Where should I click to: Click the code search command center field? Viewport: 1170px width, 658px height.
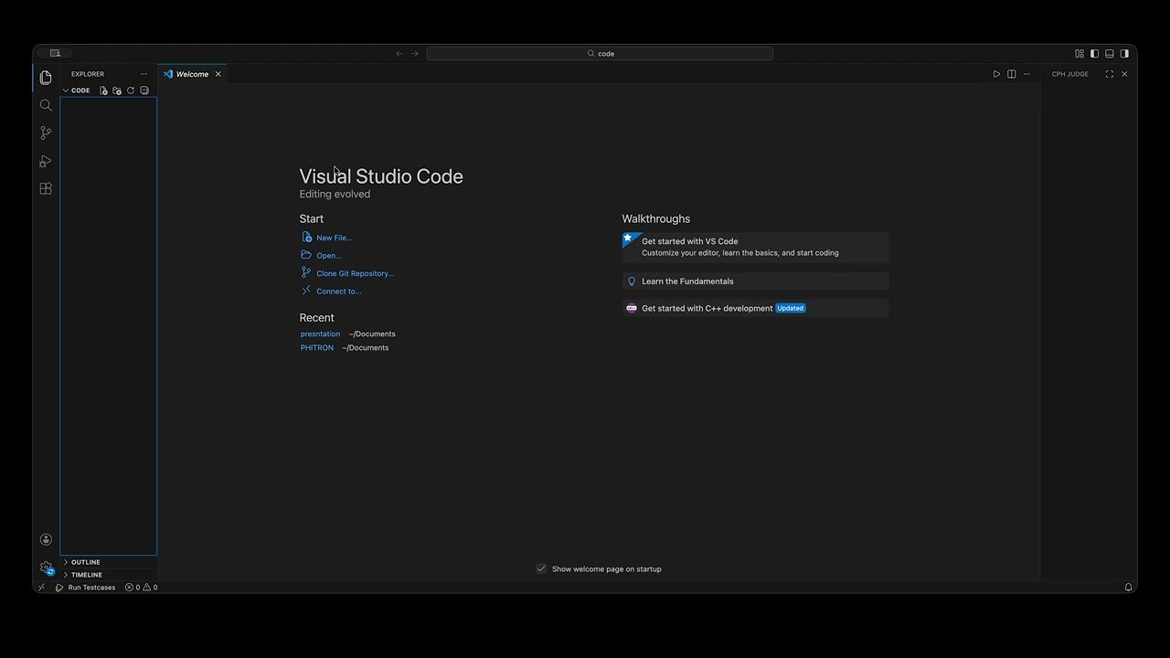pyautogui.click(x=600, y=54)
